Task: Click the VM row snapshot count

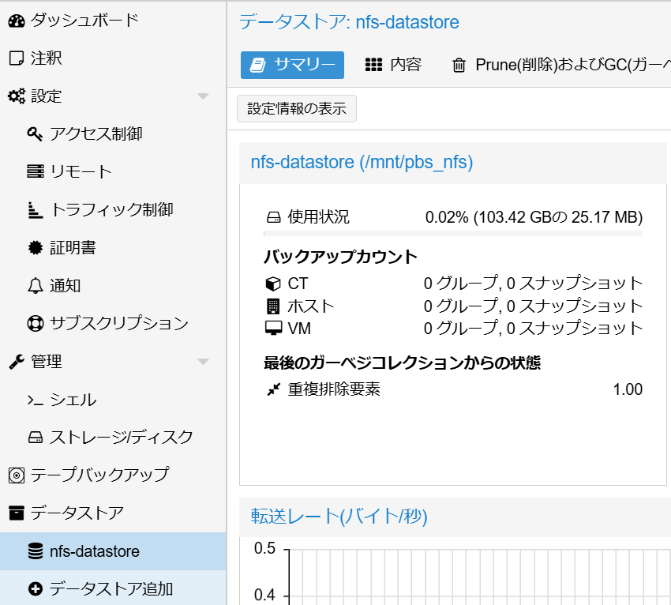Action: tap(533, 329)
